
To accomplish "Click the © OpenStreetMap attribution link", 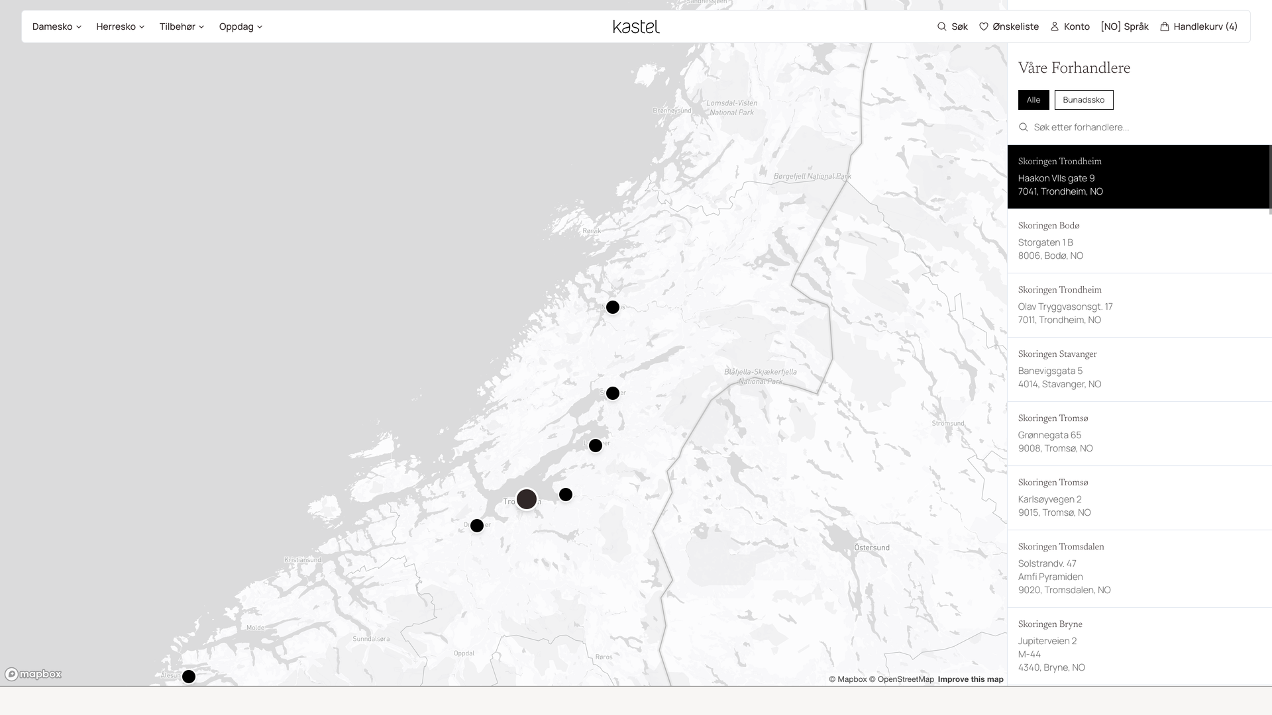I will 902,679.
